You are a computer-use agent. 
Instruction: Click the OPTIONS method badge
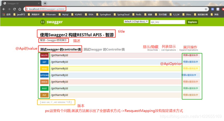point(44,75)
